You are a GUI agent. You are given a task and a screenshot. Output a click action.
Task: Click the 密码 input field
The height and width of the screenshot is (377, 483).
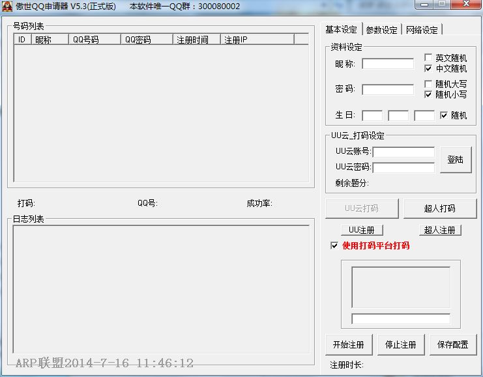(x=388, y=90)
